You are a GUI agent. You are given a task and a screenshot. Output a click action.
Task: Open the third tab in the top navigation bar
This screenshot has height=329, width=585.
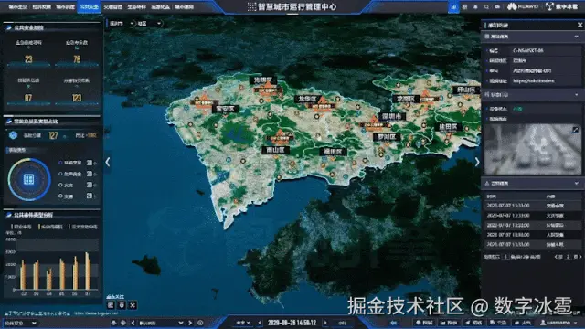click(x=65, y=6)
